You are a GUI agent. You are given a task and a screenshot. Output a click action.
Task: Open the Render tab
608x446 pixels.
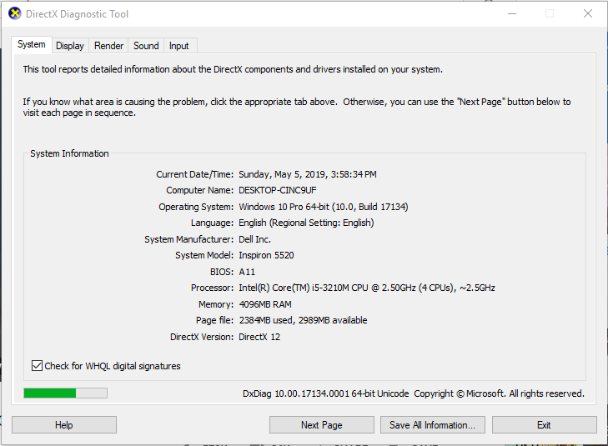point(109,46)
